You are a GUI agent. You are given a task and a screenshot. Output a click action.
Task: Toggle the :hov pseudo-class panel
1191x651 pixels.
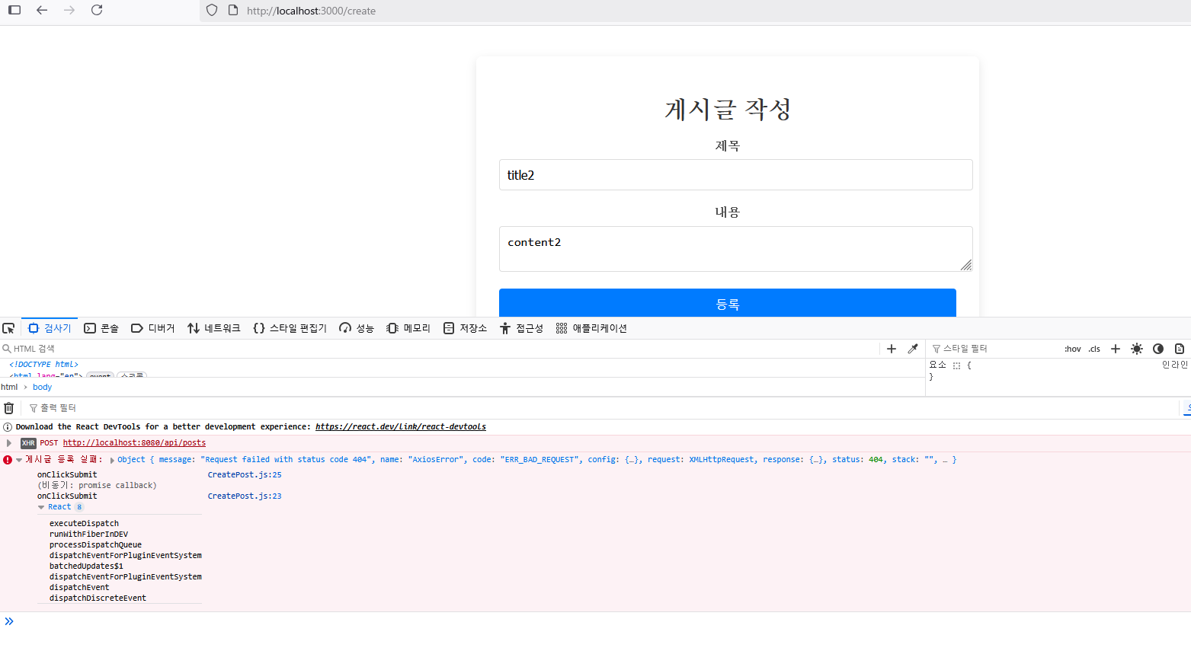coord(1073,349)
